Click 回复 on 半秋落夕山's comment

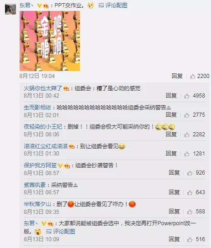[x=174, y=212]
